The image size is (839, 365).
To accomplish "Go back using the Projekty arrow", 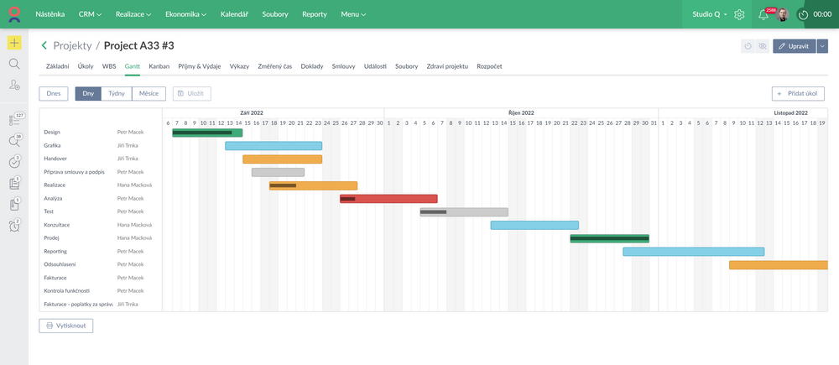I will coord(44,45).
